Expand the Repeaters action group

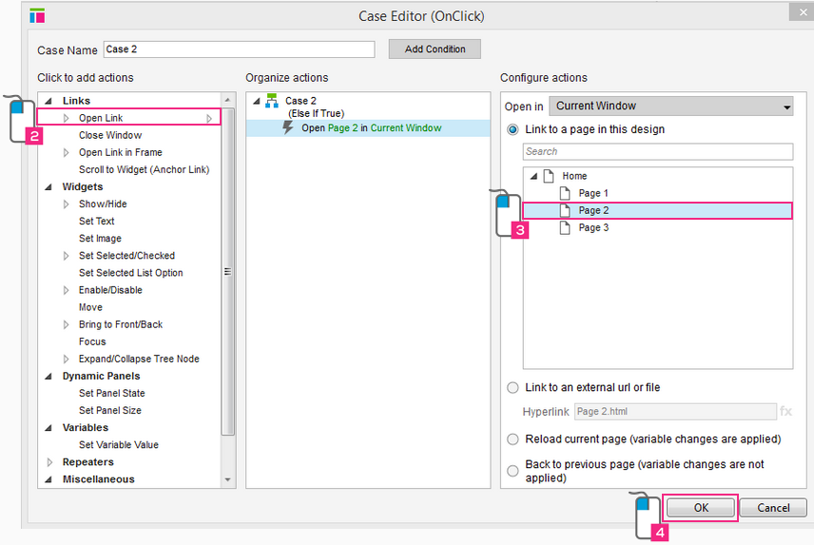point(49,462)
